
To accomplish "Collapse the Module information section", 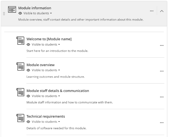I will click(x=162, y=11).
